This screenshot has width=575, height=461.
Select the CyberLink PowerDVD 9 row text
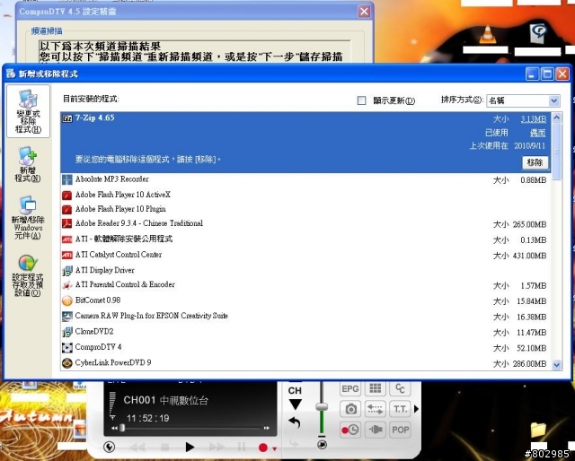pos(113,362)
